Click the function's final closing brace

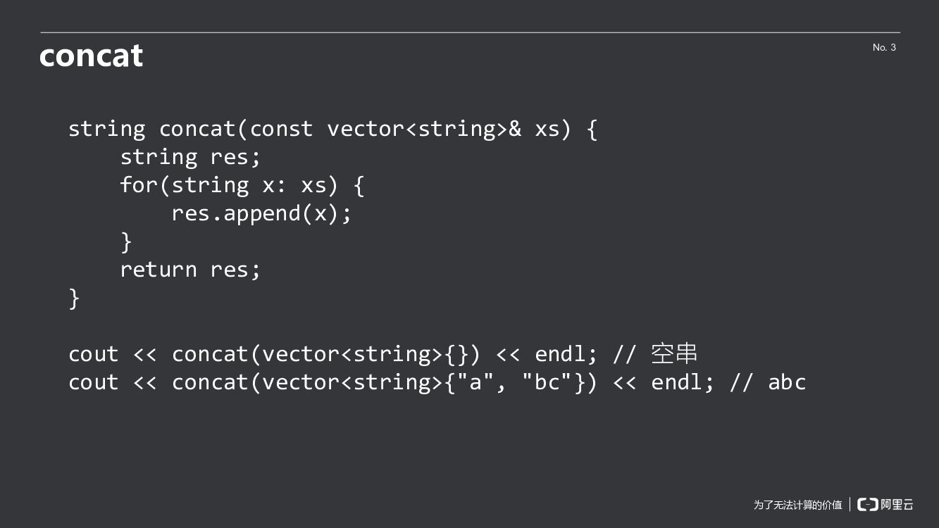[75, 298]
